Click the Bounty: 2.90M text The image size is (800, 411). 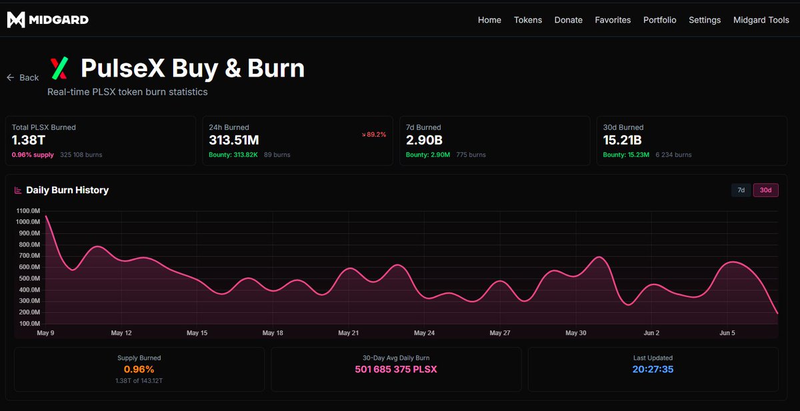(428, 155)
